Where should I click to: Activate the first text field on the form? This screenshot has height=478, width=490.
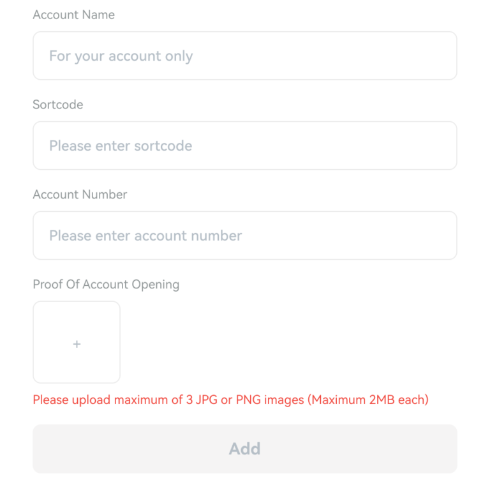[245, 56]
